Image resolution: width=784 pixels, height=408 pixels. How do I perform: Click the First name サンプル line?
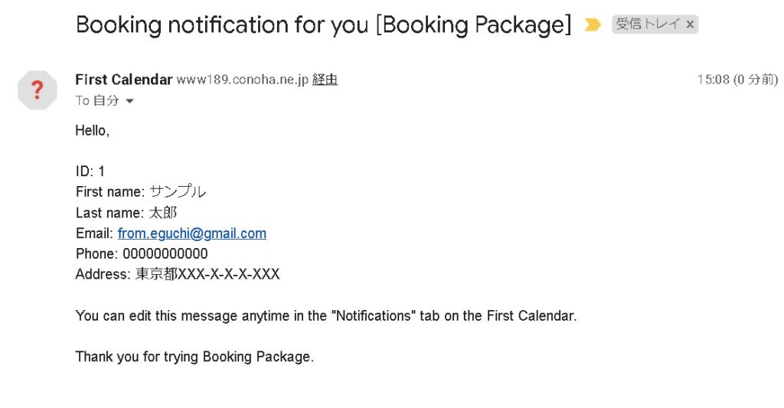click(x=141, y=192)
